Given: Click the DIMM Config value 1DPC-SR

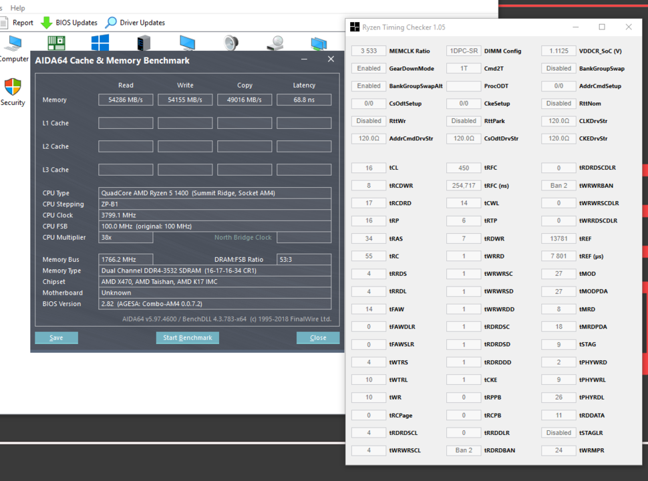Looking at the screenshot, I should [x=464, y=51].
